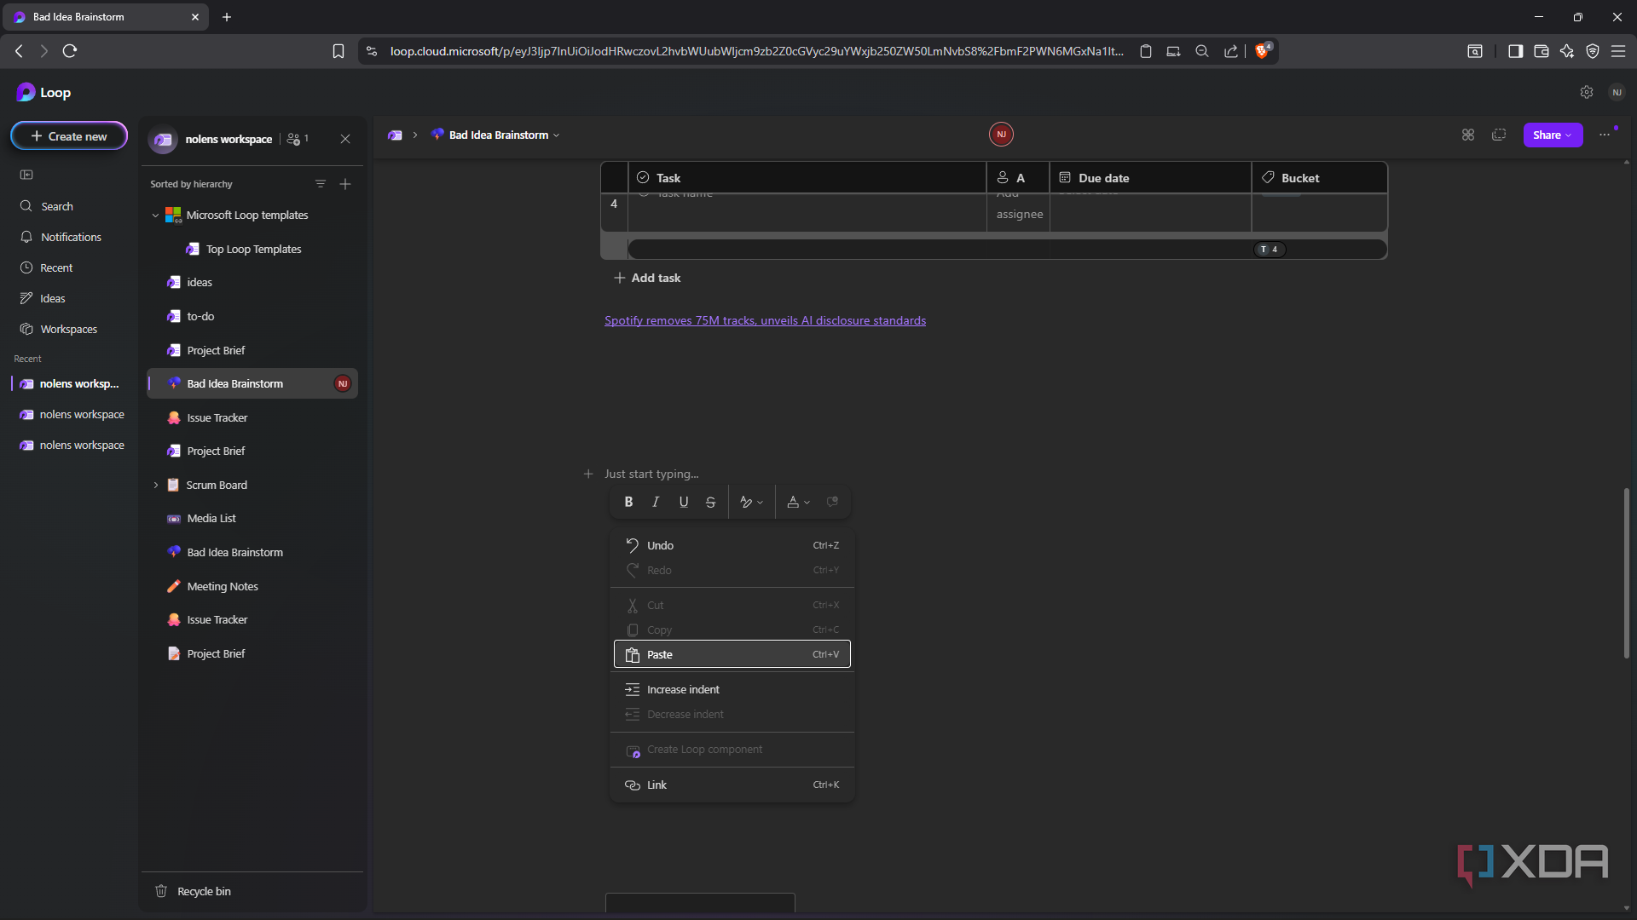1637x920 pixels.
Task: Click the Just start typing field
Action: (x=651, y=474)
